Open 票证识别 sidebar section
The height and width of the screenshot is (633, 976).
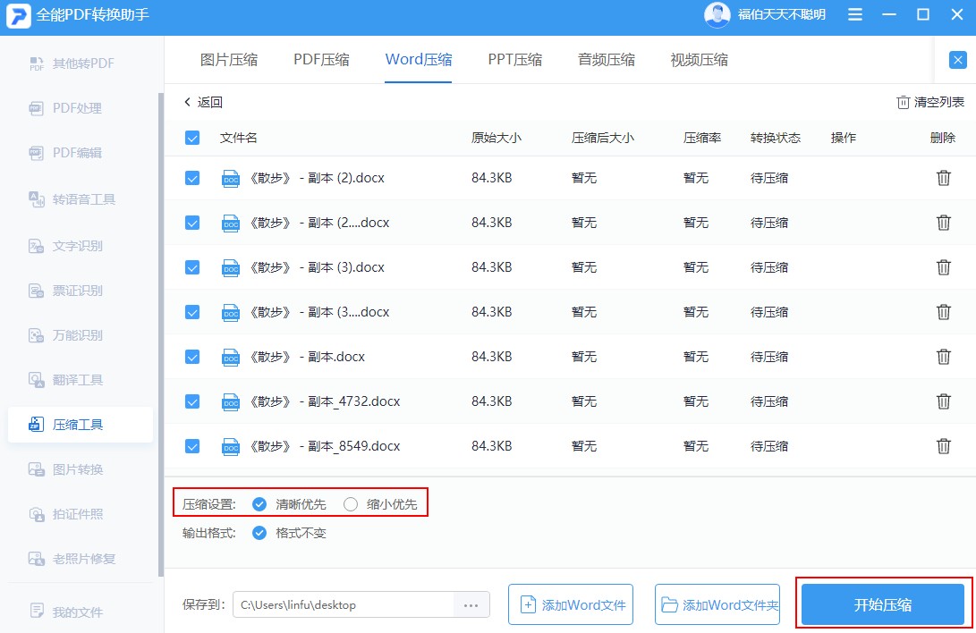[x=65, y=291]
